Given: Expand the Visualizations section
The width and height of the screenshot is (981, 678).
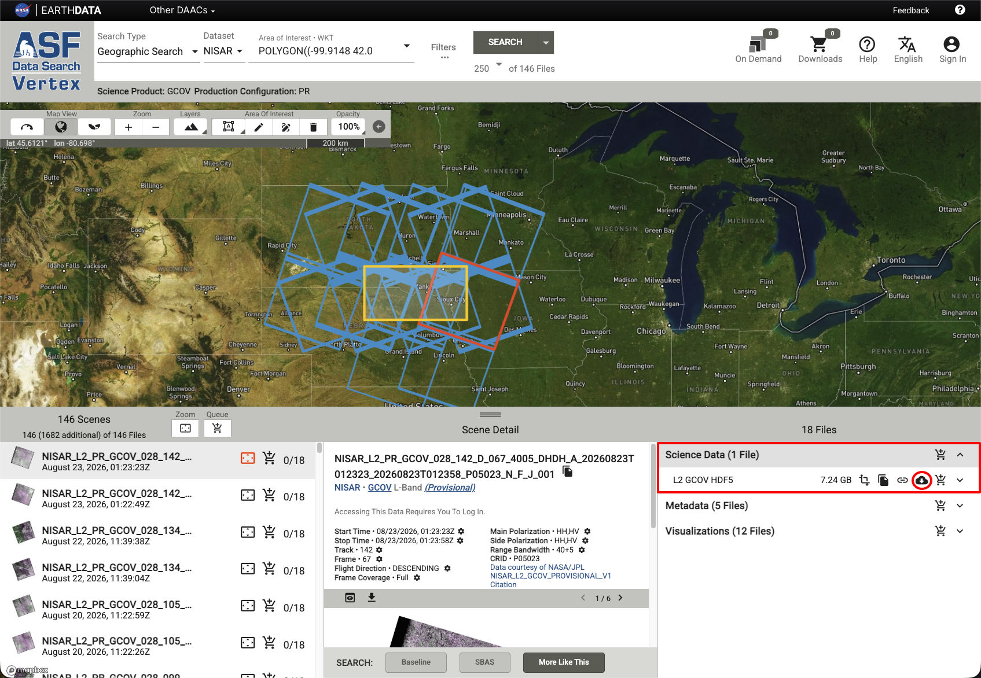Looking at the screenshot, I should (960, 531).
